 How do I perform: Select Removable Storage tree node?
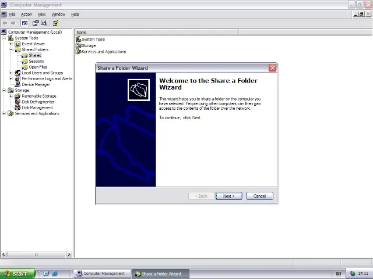(x=39, y=96)
